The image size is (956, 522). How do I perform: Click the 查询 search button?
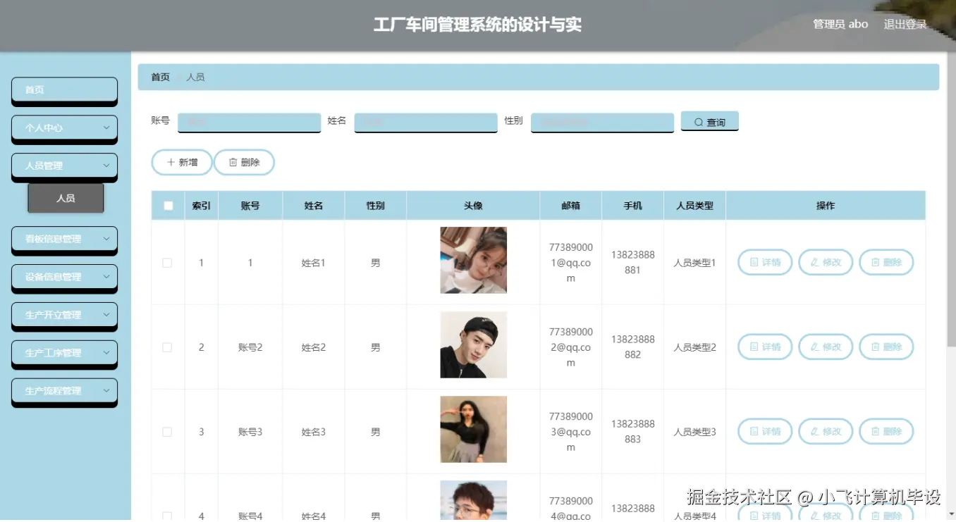(709, 121)
